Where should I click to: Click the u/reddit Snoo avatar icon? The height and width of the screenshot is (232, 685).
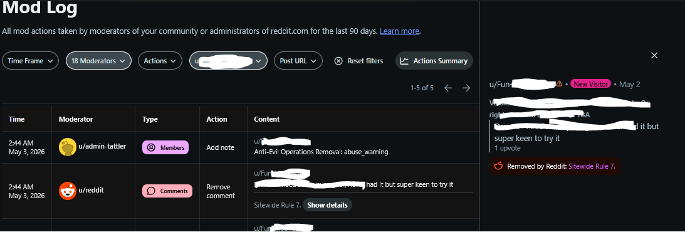pyautogui.click(x=68, y=191)
